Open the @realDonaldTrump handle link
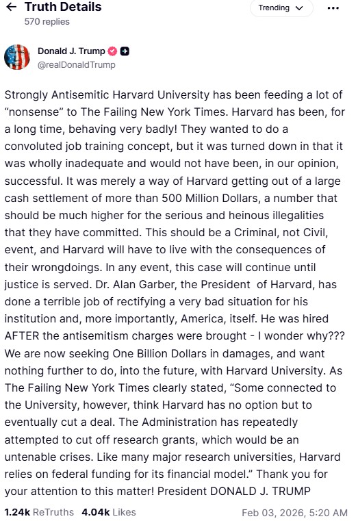Image resolution: width=358 pixels, height=521 pixels. 77,65
